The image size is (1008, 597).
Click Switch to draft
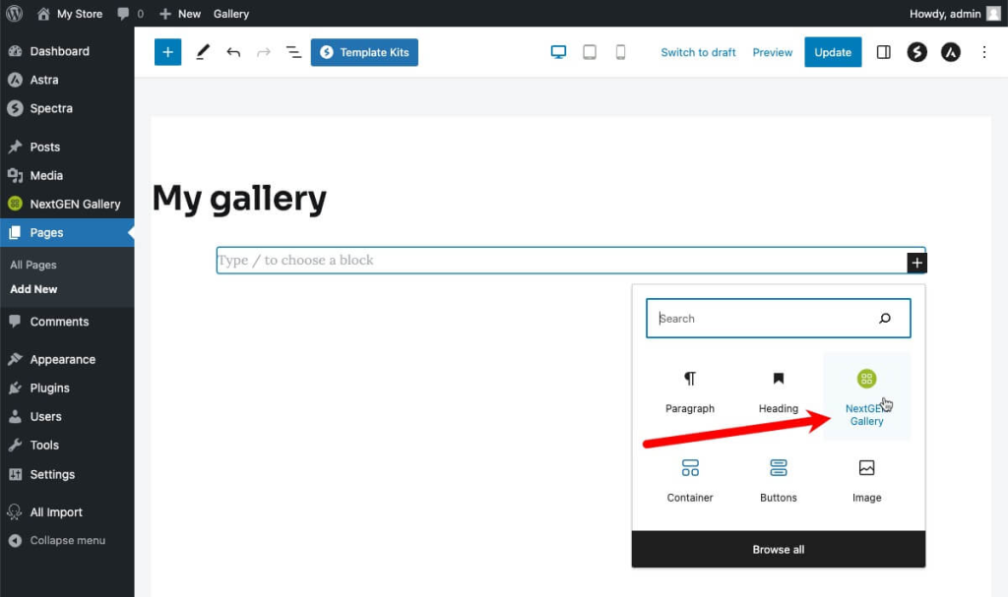698,52
